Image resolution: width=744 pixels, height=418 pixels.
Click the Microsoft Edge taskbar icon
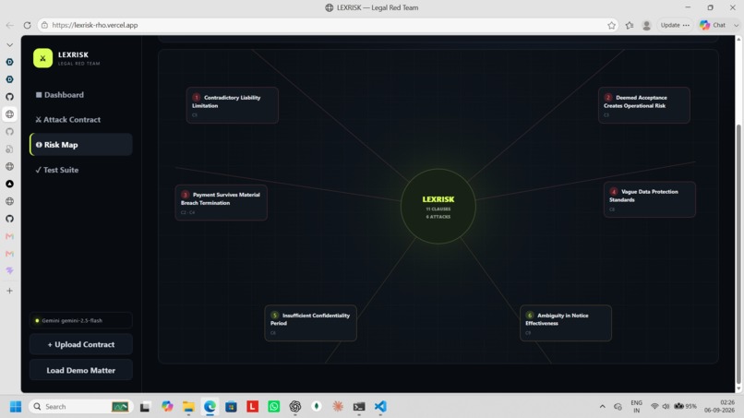pyautogui.click(x=210, y=407)
